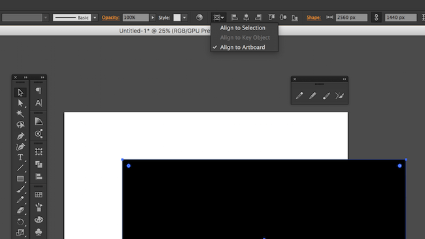Open the Color palette panel icon
Image resolution: width=425 pixels, height=239 pixels.
click(x=39, y=219)
